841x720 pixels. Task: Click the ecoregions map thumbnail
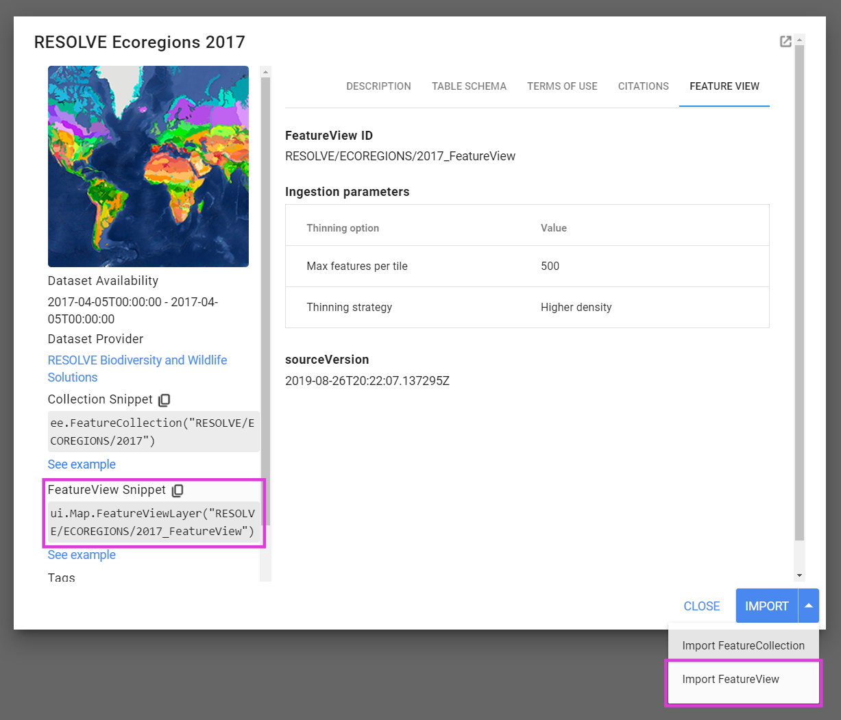148,166
